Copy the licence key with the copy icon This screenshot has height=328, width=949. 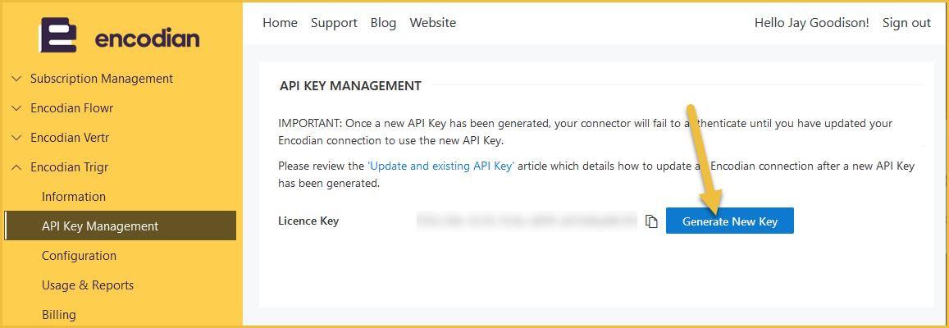pos(651,221)
